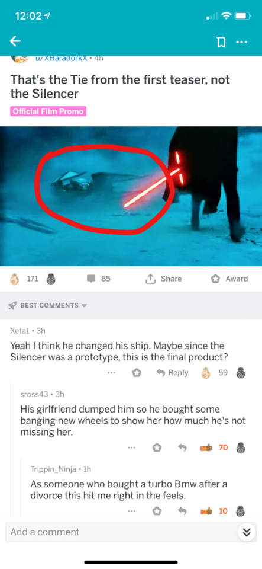
Task: Upvote the post with the BB-8 icon
Action: (14, 279)
